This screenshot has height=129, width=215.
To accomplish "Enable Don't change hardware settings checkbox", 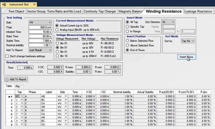I will 7,56.
